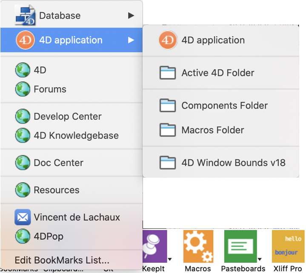Click the 4D logo icon in highlighted row
Screen dimensions: 306x273
tap(25, 40)
